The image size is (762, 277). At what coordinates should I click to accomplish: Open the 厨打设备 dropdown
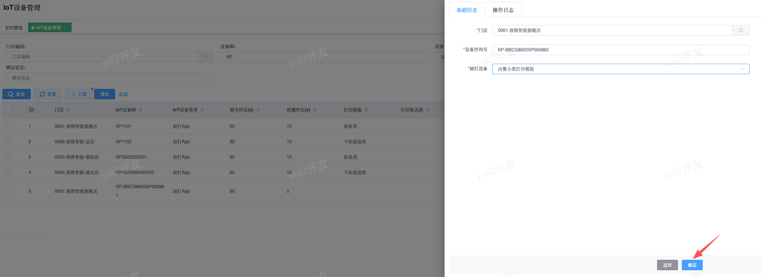click(620, 69)
